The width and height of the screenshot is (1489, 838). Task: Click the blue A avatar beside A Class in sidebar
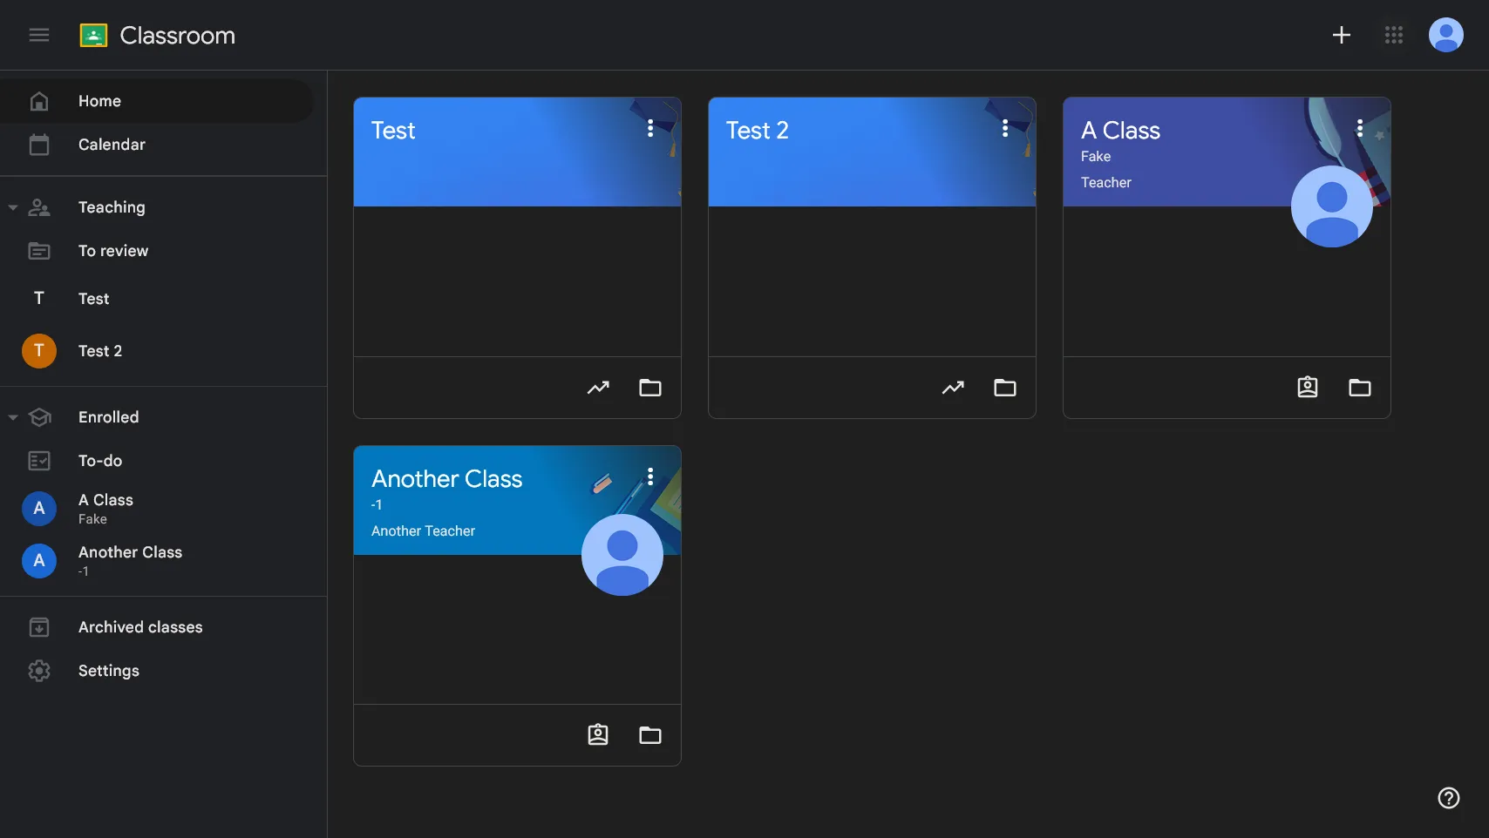tap(39, 509)
